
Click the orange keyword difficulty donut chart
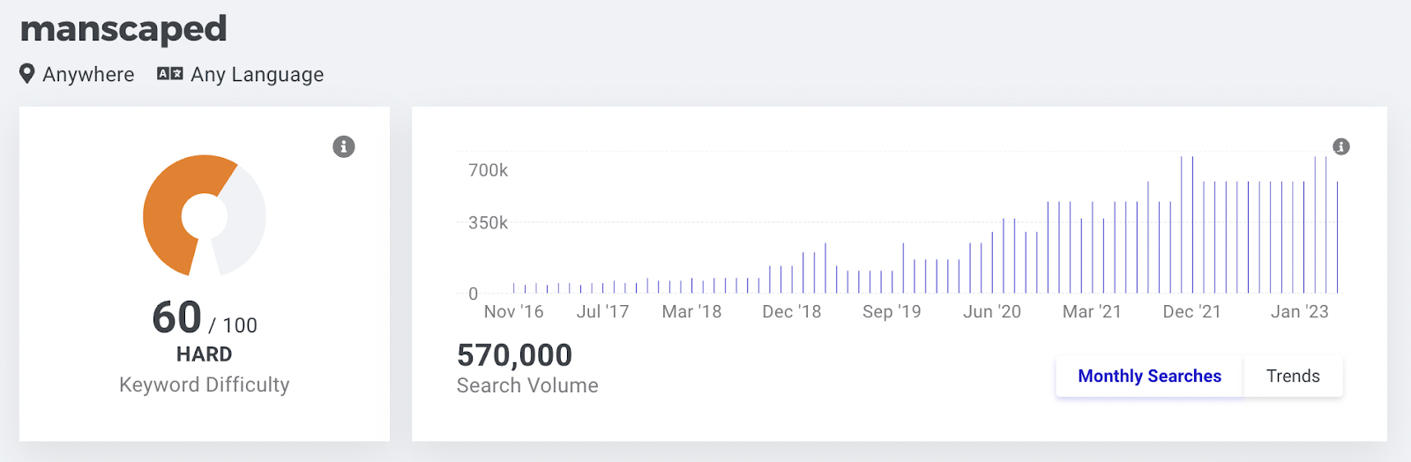pos(205,215)
